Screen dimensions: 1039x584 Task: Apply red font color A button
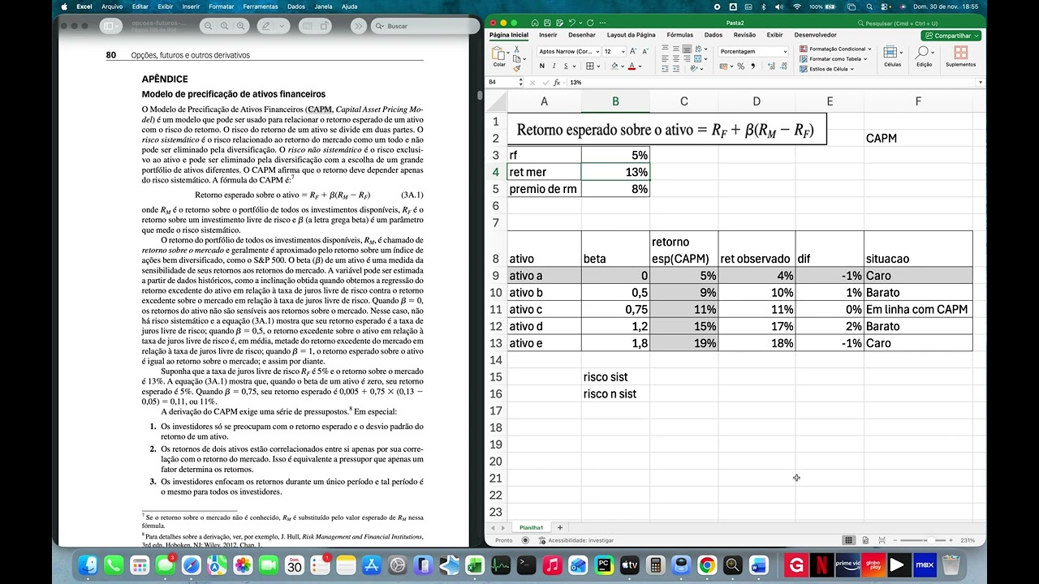632,66
